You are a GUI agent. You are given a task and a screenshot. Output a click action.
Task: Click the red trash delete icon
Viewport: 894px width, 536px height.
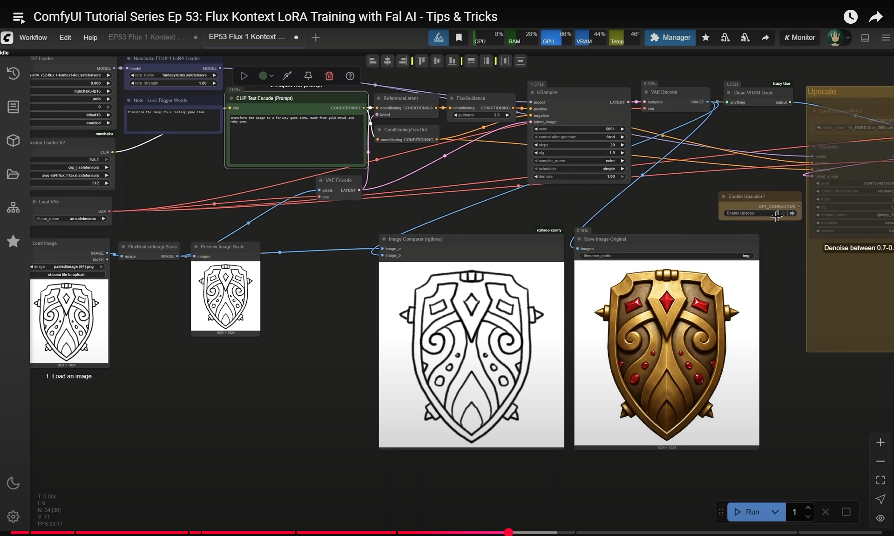(x=329, y=76)
